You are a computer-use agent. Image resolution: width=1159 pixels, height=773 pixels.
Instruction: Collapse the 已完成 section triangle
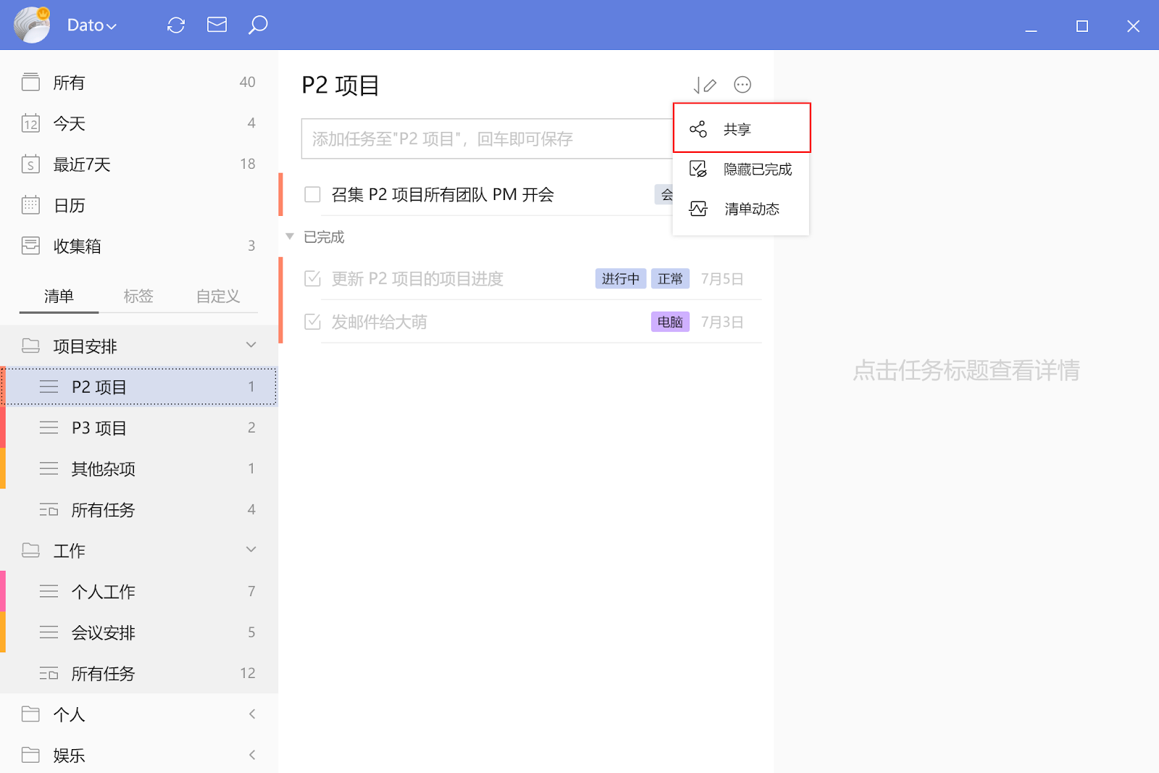[290, 237]
